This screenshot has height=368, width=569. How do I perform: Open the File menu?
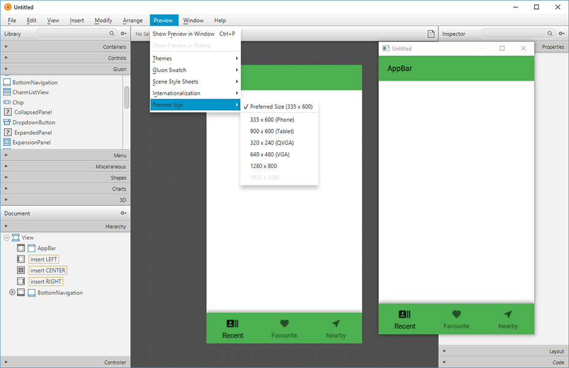(x=12, y=20)
